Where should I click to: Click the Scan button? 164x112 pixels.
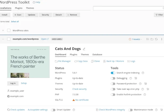(19, 15)
